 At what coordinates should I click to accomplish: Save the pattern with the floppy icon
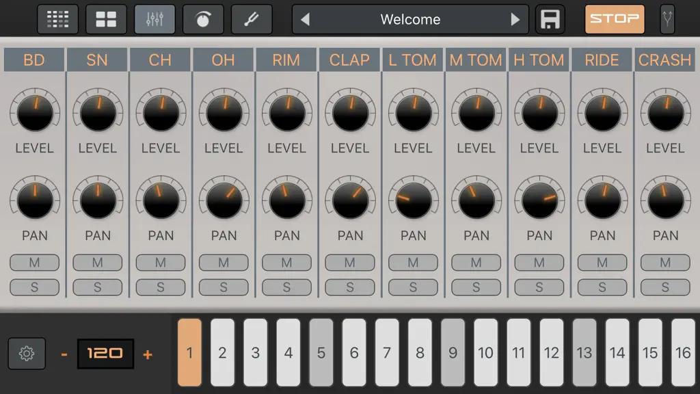pyautogui.click(x=550, y=19)
